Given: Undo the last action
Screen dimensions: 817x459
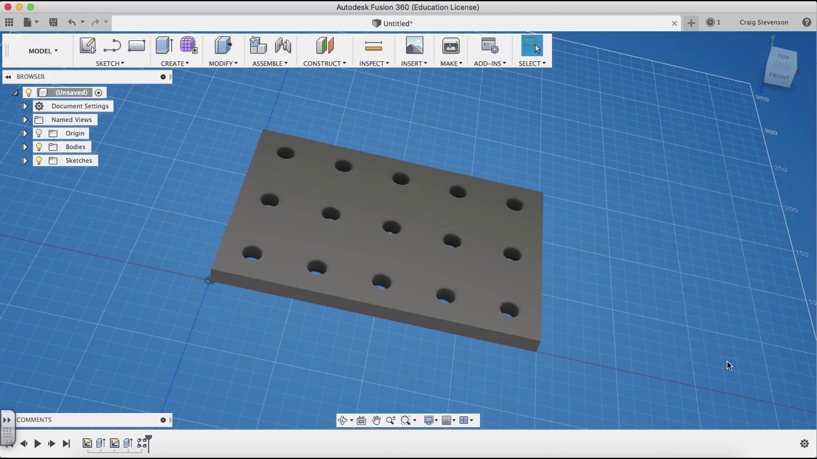Looking at the screenshot, I should pos(72,22).
